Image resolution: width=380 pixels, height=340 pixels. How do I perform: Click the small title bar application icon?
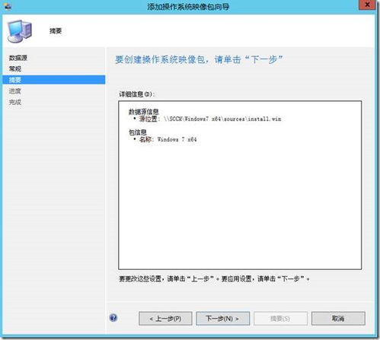click(8, 6)
